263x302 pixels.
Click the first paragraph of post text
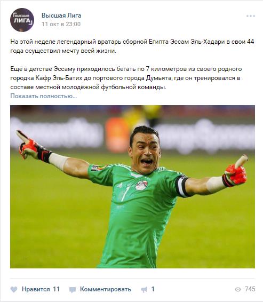pyautogui.click(x=132, y=46)
